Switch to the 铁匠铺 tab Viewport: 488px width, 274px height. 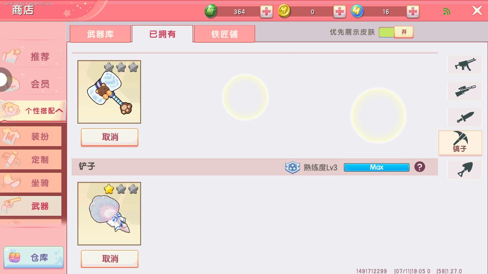tap(225, 34)
